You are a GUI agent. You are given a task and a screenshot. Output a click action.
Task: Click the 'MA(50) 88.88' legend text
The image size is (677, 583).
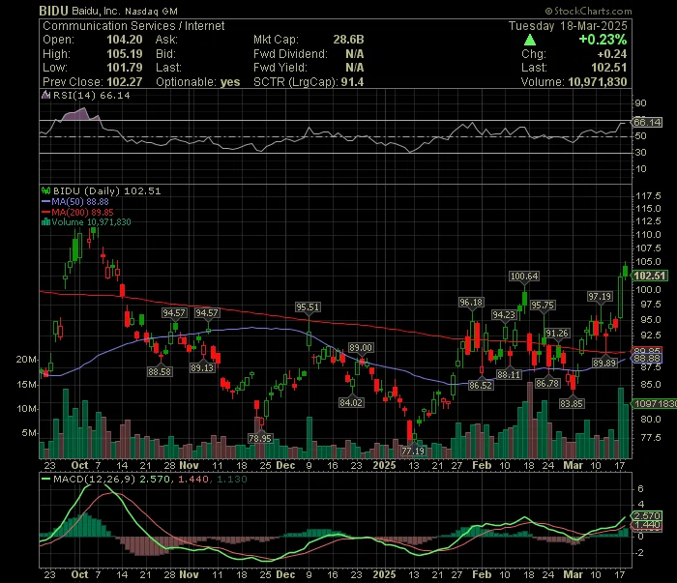tap(80, 201)
